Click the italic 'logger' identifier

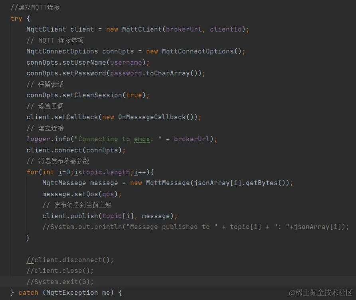[x=38, y=139]
